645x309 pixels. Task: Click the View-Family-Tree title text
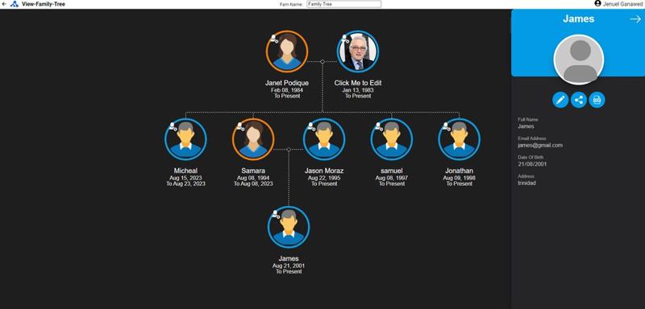(44, 4)
